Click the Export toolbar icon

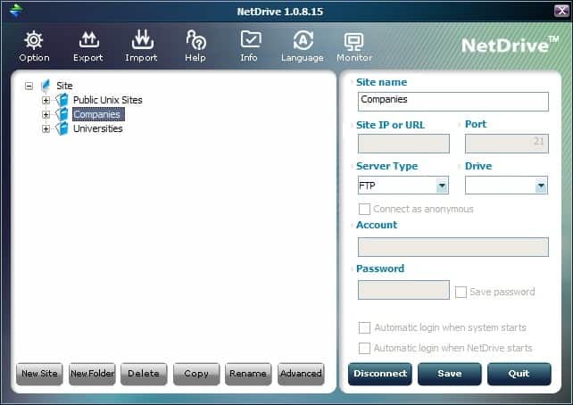(88, 40)
